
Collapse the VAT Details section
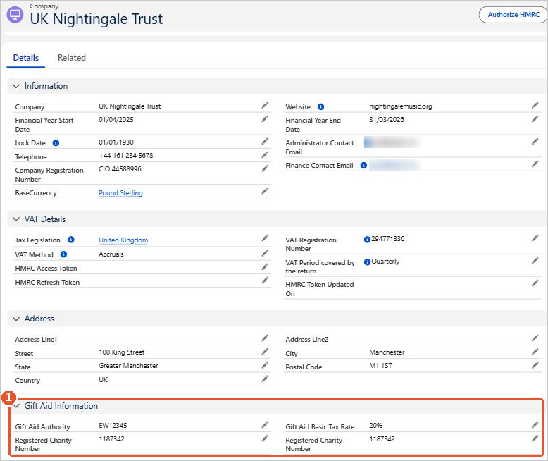coord(16,219)
